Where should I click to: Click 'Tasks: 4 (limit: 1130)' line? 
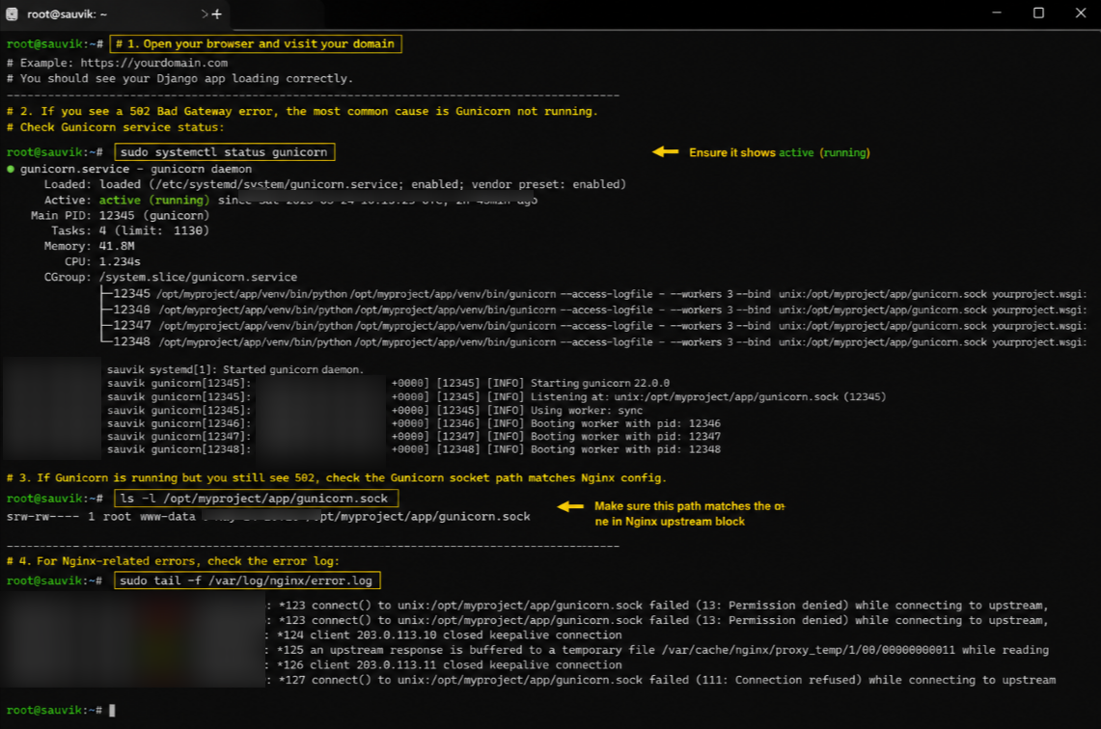point(130,230)
